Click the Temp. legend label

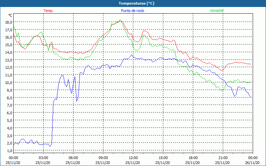click(x=49, y=11)
